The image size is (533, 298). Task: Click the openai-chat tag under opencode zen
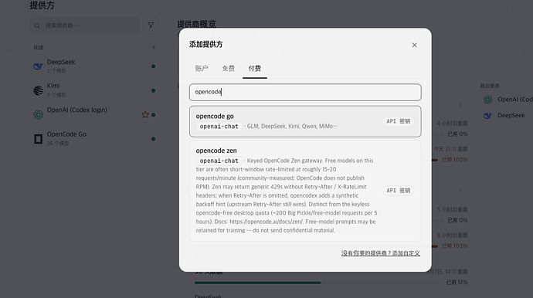(x=219, y=161)
